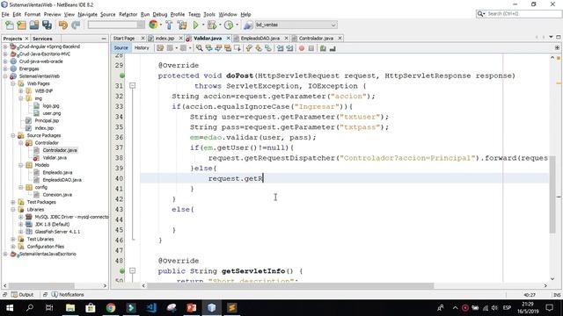
Task: Click the New Project toolbar icon
Action: [x=21, y=25]
